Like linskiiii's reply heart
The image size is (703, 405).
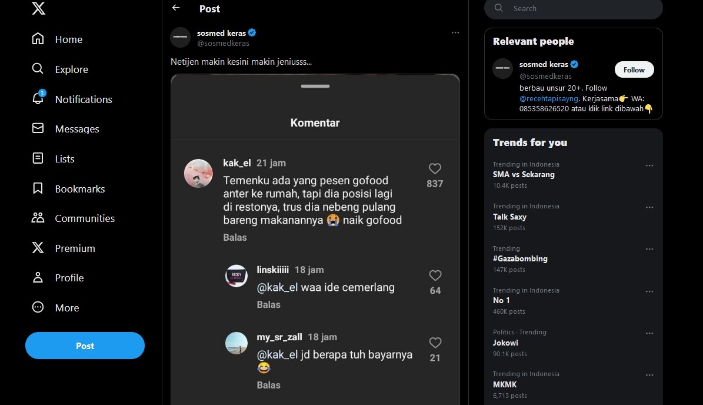pos(435,275)
